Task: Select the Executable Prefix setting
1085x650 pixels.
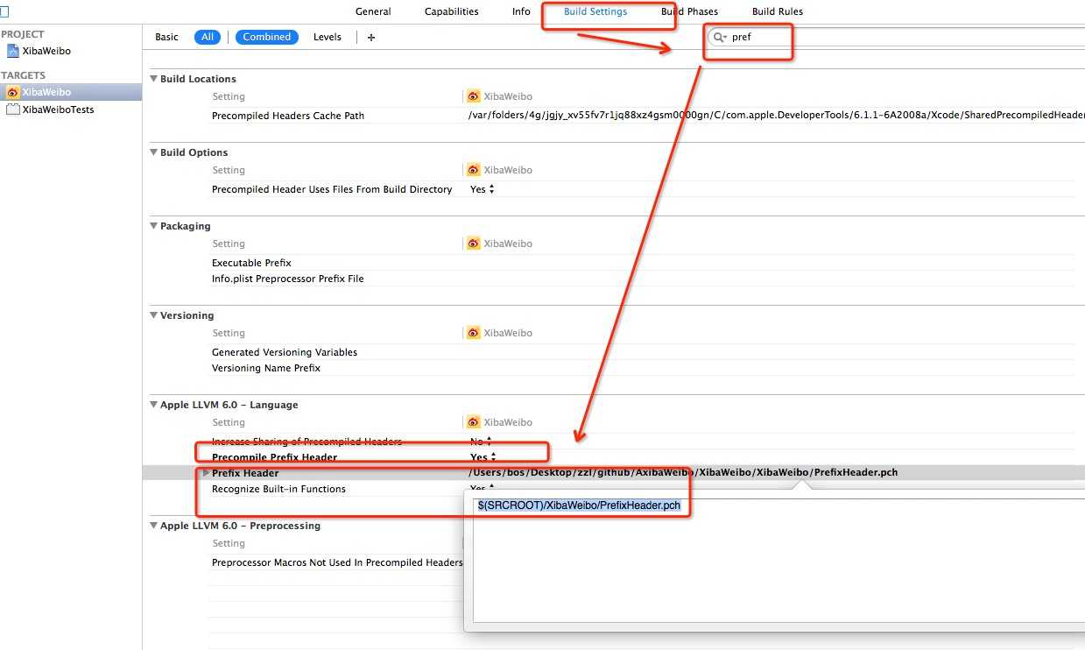Action: click(251, 263)
